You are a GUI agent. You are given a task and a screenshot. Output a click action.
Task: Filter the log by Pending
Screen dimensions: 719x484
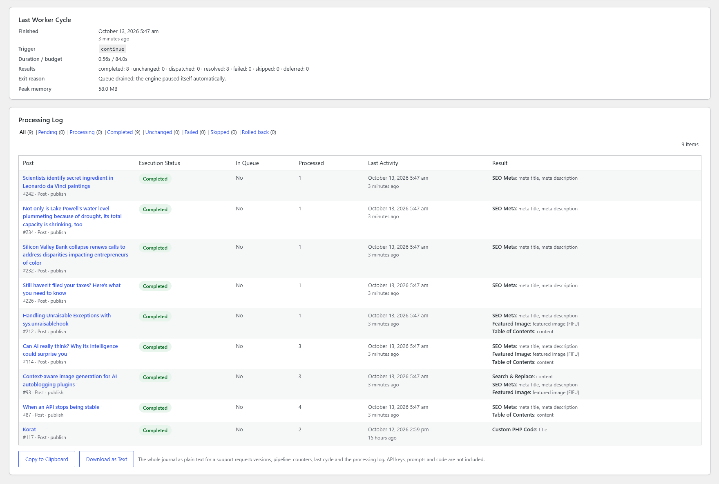[47, 132]
